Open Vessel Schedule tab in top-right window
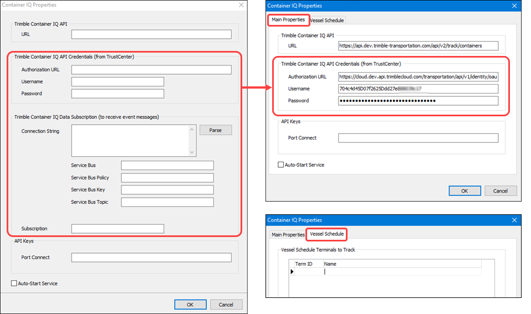Viewport: 531px width, 314px height. coord(327,20)
